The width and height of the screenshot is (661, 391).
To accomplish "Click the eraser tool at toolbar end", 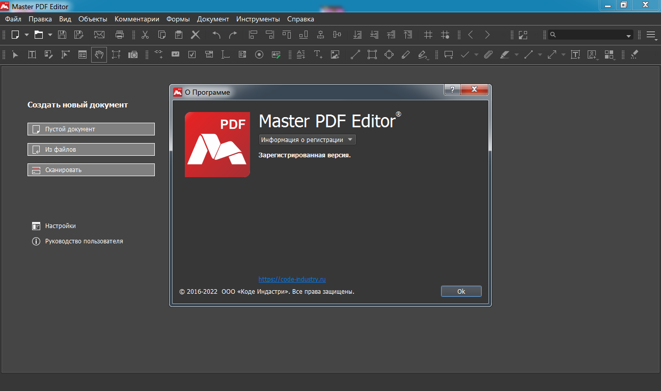I will [x=634, y=54].
